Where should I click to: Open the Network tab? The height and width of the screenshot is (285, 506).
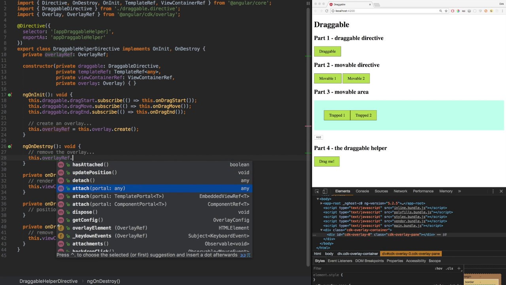[400, 191]
